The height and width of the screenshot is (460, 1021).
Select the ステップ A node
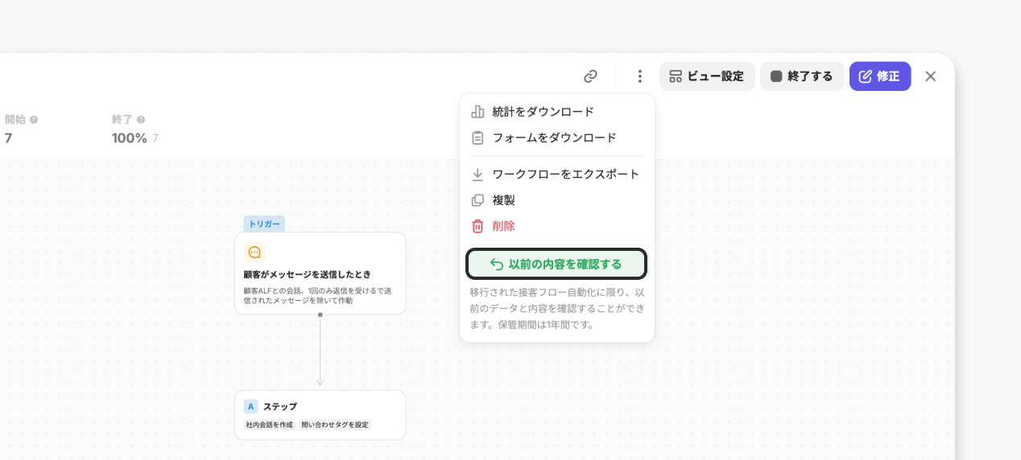[320, 407]
